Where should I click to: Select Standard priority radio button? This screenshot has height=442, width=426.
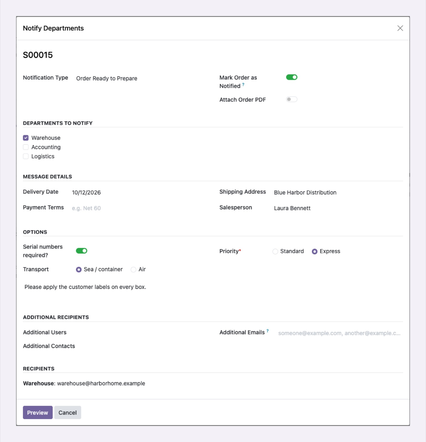click(x=275, y=251)
